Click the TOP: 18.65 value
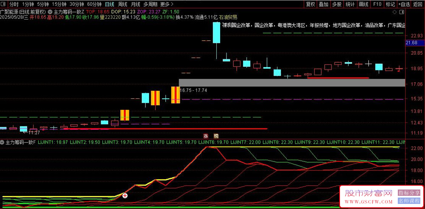The width and height of the screenshot is (425, 209). click(98, 12)
